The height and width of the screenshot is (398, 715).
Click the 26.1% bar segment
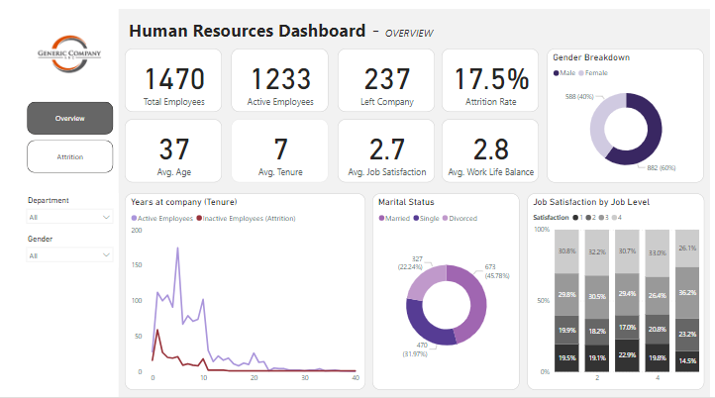coord(687,249)
